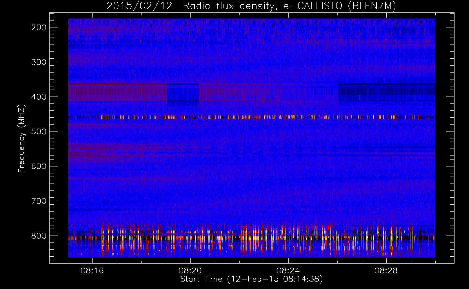Click the 600 frequency tick label

tap(39, 166)
